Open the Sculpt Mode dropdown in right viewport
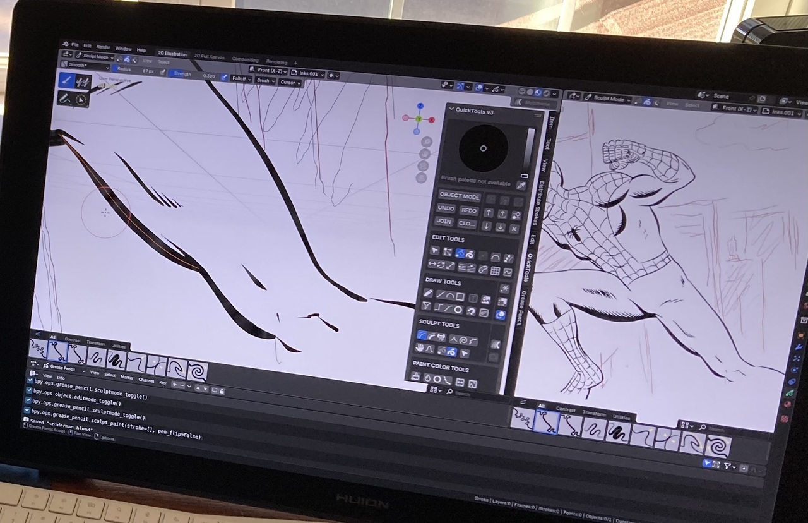The height and width of the screenshot is (523, 808). [x=607, y=99]
